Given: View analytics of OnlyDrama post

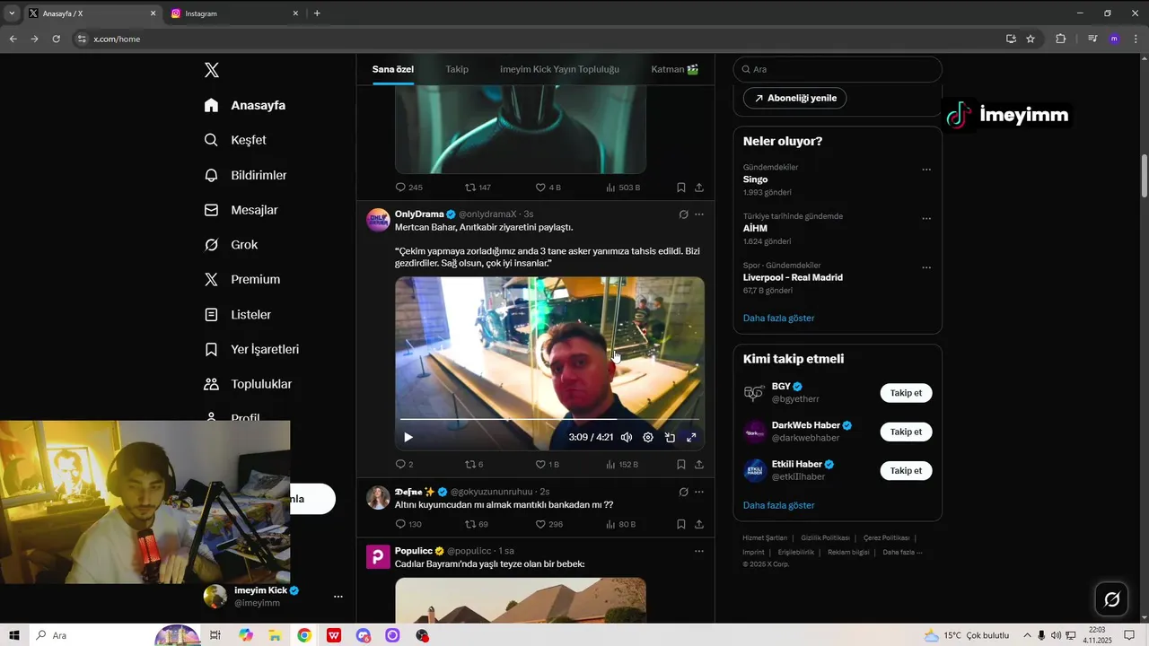Looking at the screenshot, I should [622, 464].
